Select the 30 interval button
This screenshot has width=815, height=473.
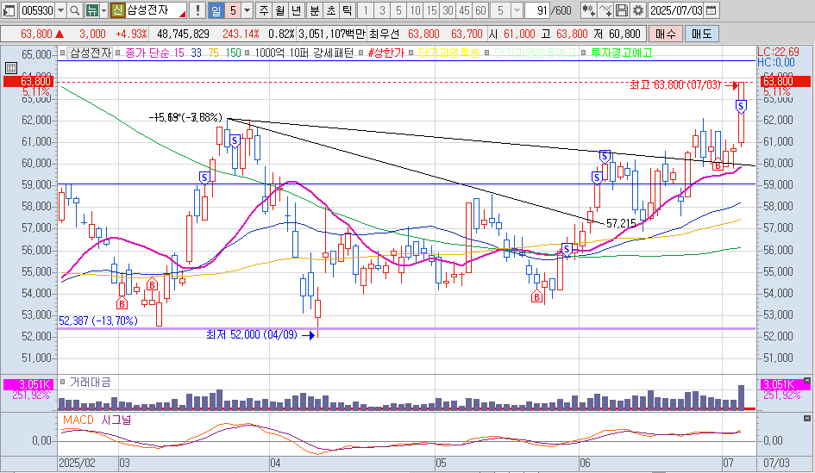pos(448,9)
